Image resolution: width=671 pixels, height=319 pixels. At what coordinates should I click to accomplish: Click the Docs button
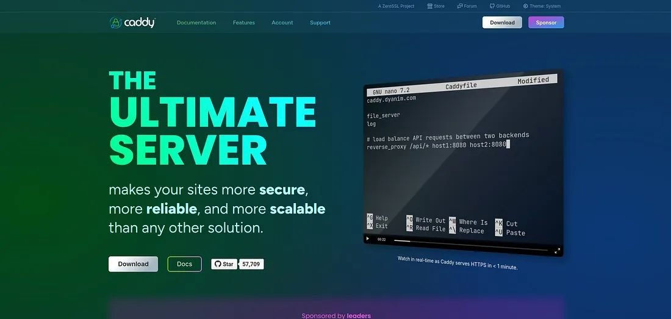pos(184,264)
